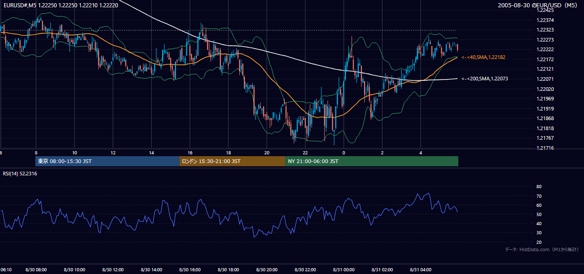Click RSI scale value 70
The image size is (584, 274).
(539, 196)
